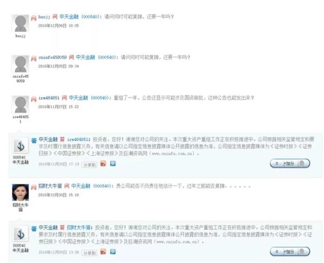Share first reply via orange Weibo icon

point(103,164)
